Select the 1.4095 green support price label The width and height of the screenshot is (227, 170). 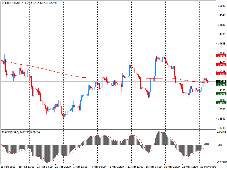tap(221, 94)
